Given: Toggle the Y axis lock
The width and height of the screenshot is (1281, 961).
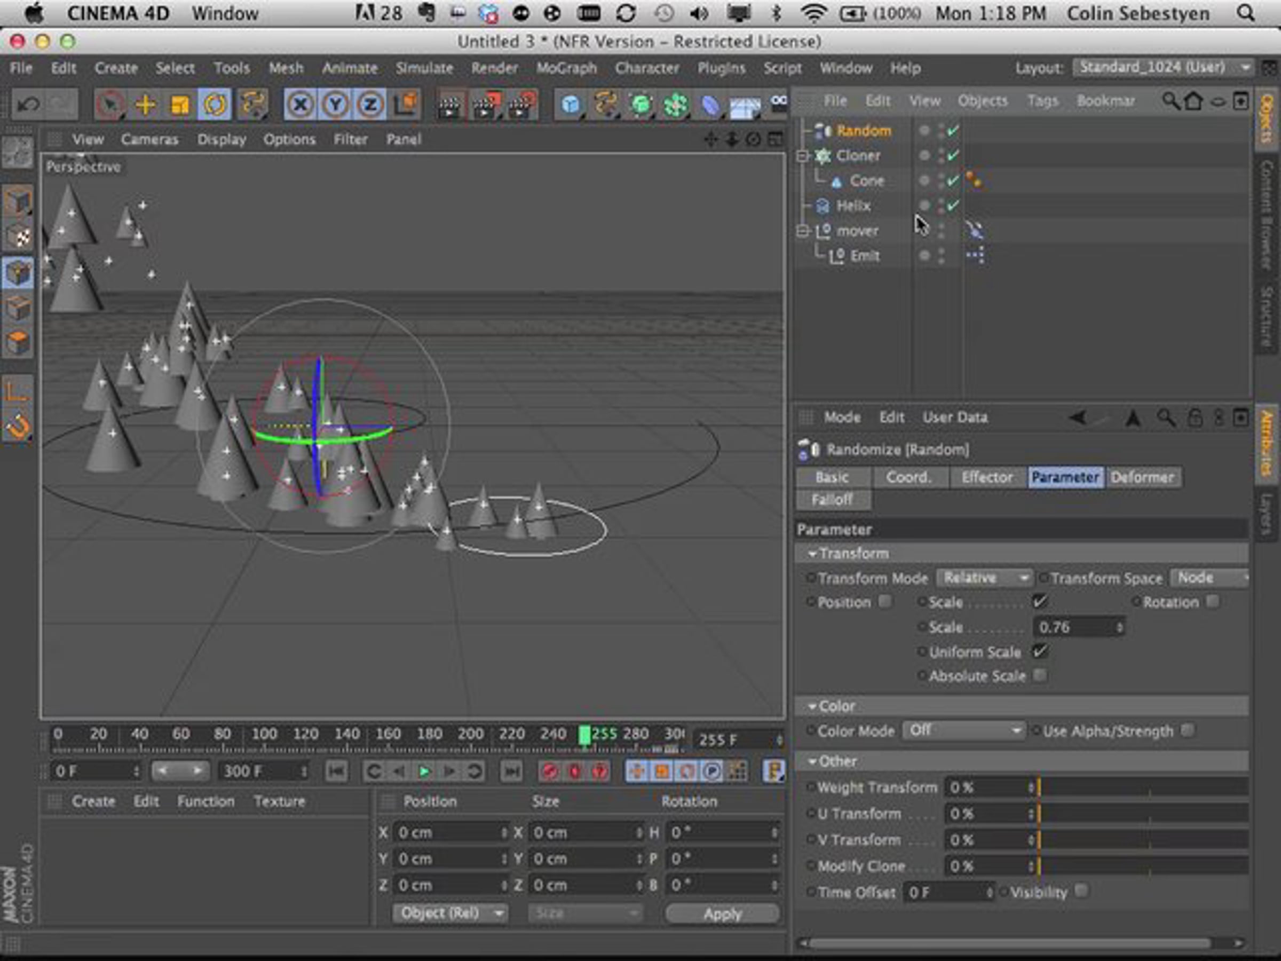Looking at the screenshot, I should [x=335, y=105].
